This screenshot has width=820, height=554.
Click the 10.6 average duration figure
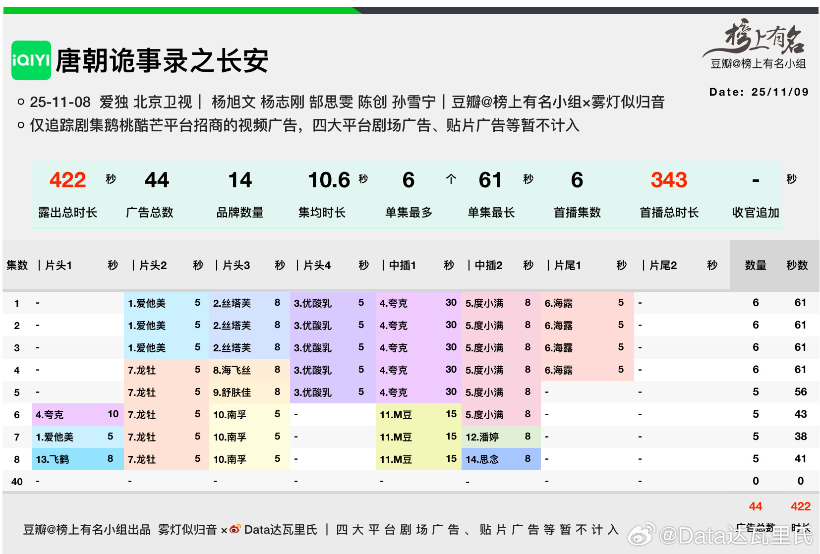tap(329, 180)
